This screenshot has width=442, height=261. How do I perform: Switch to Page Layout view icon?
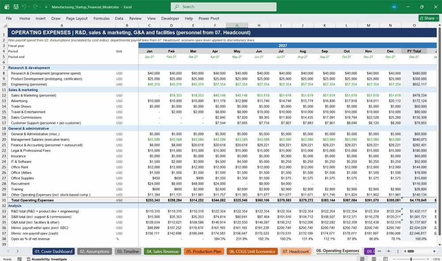(374, 259)
